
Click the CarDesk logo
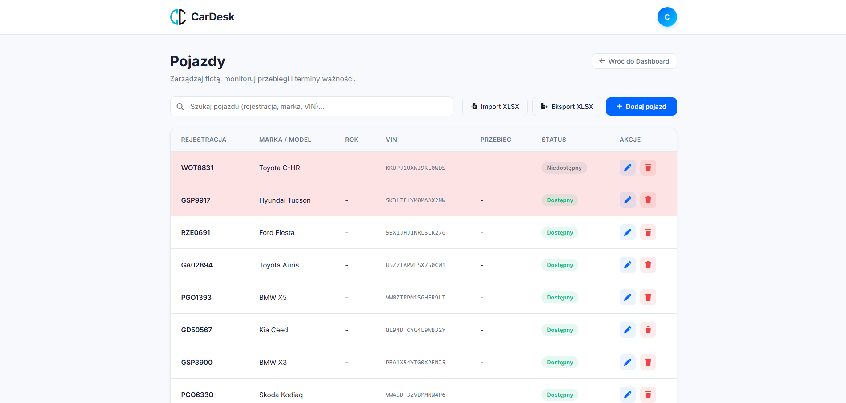(x=202, y=17)
